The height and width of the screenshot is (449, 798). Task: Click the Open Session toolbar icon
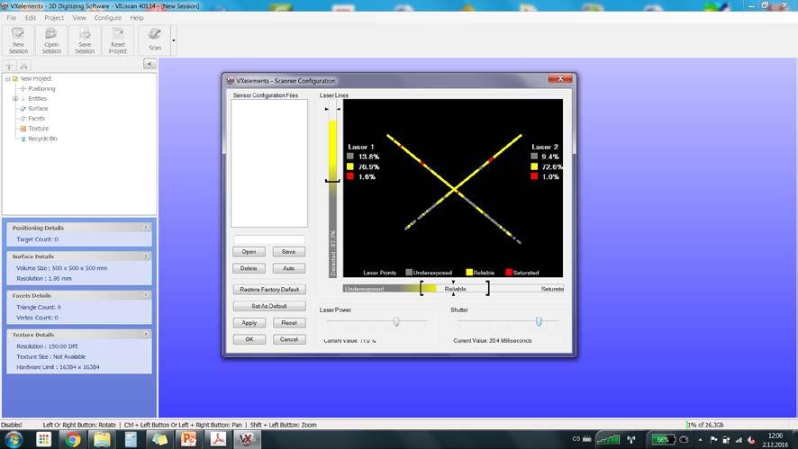click(51, 40)
